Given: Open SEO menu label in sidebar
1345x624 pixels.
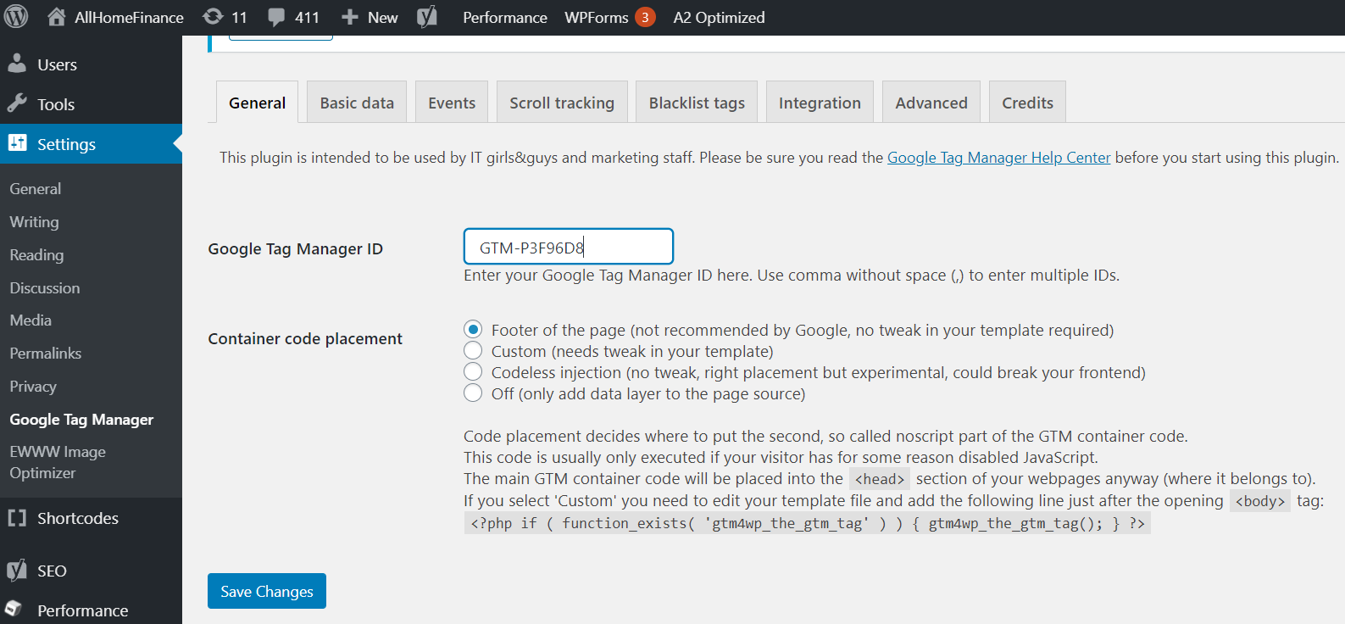Looking at the screenshot, I should coord(52,571).
